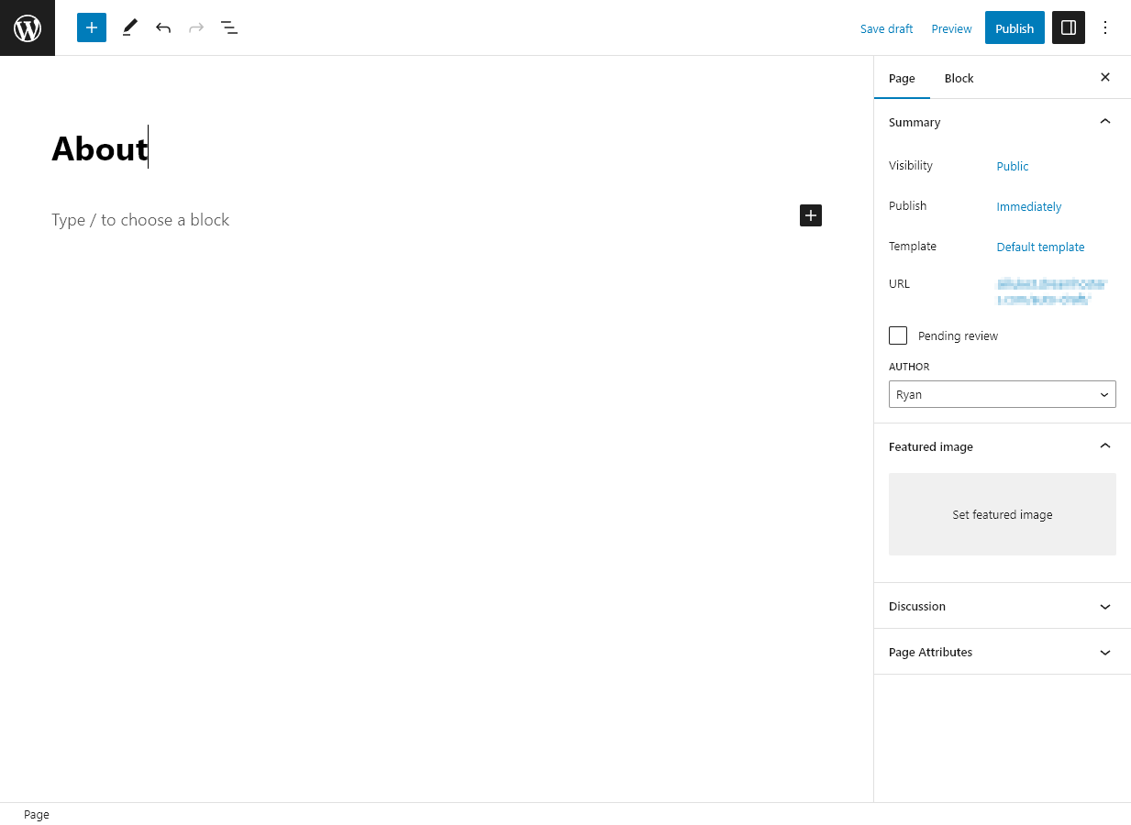The height and width of the screenshot is (825, 1131).
Task: Click the Redo icon
Action: (195, 27)
